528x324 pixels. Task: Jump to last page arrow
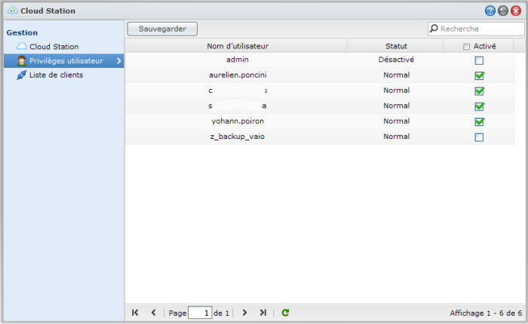point(263,312)
